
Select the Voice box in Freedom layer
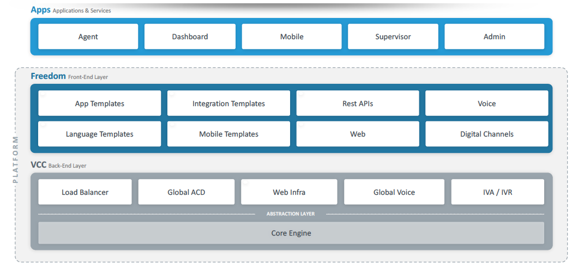(486, 103)
